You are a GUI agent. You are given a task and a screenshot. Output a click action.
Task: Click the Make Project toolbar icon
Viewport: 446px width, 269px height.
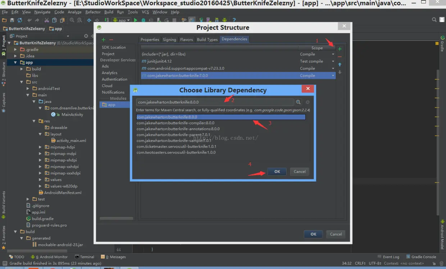(106, 20)
